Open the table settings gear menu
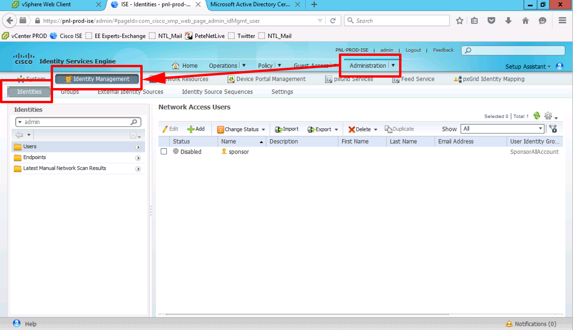573x330 pixels. [550, 116]
